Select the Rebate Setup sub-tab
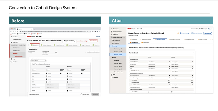Viewport: 218px width, 111px height. click(x=134, y=42)
